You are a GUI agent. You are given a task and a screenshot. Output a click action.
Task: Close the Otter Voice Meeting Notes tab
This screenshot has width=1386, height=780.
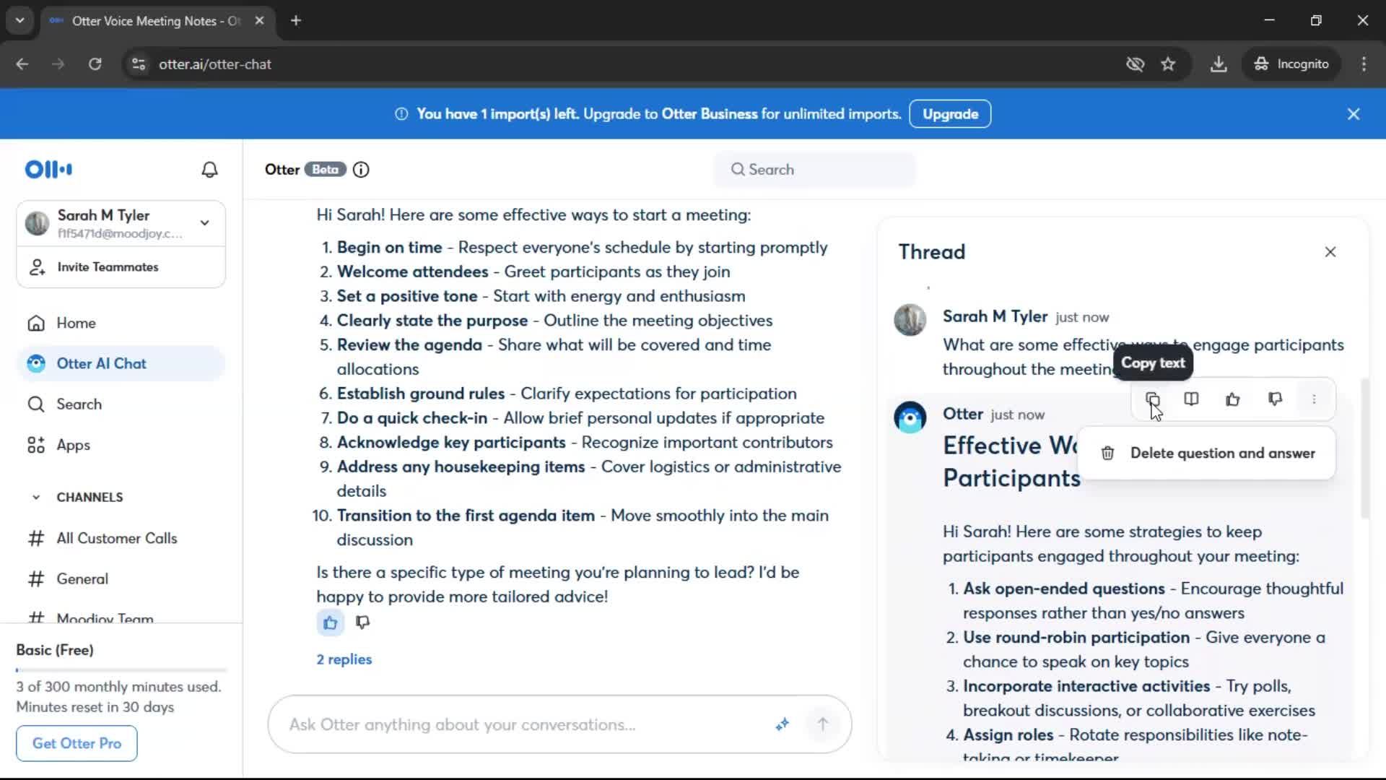[x=259, y=21]
